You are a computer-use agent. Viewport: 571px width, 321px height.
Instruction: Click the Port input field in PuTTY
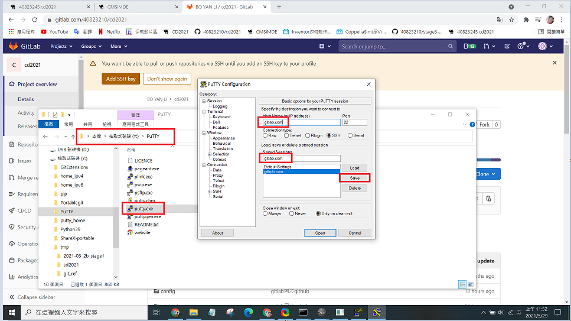point(354,122)
